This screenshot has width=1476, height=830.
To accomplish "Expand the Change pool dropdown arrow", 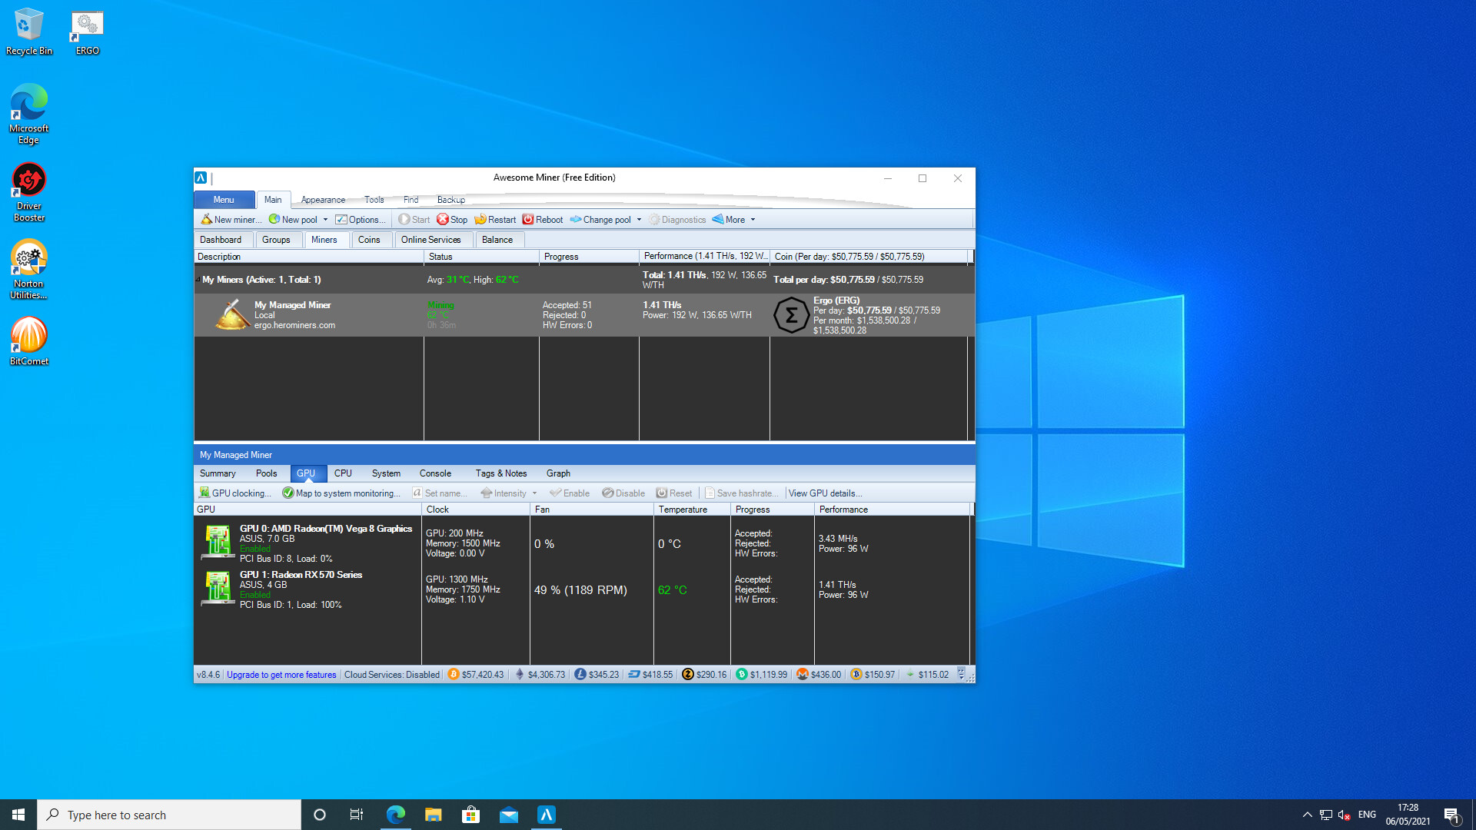I will click(639, 220).
